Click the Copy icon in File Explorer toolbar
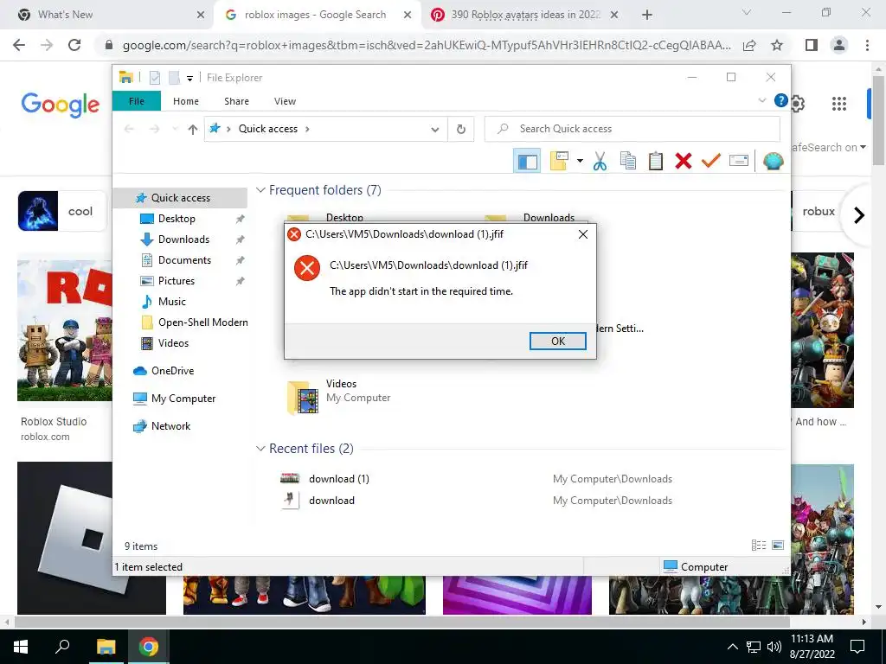 628,161
